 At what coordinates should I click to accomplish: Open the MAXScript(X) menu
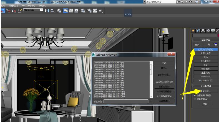click(x=29, y=6)
